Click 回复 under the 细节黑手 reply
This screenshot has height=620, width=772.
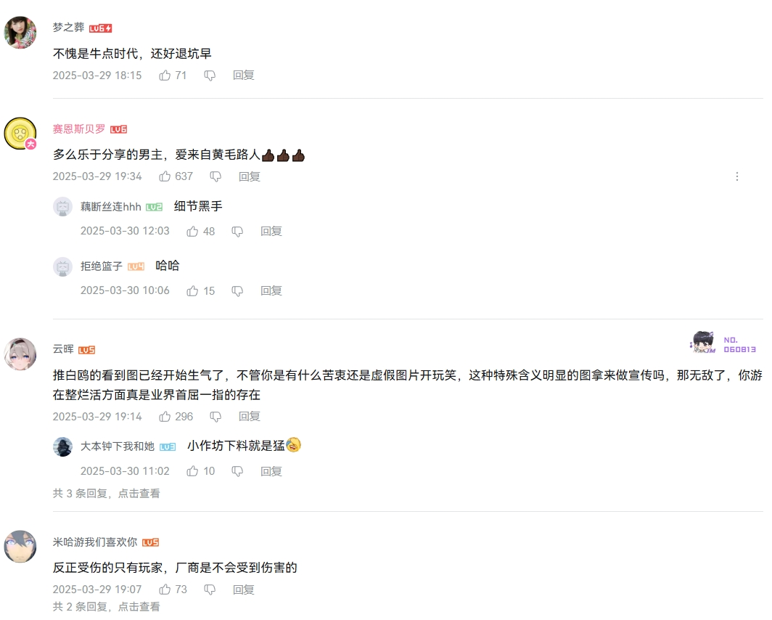(x=271, y=232)
